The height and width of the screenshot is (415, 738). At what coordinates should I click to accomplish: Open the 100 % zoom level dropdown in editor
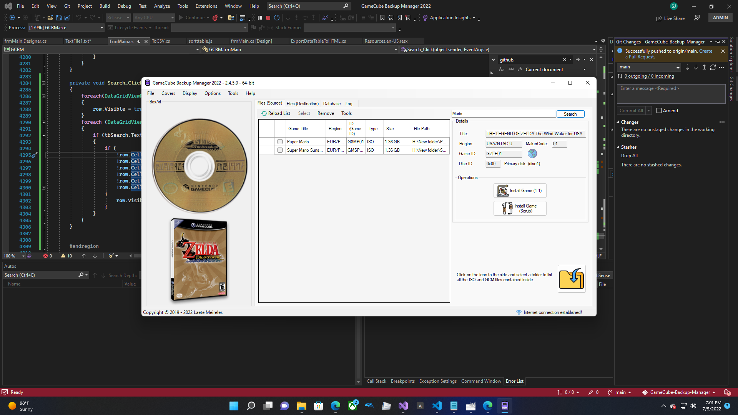pos(23,256)
